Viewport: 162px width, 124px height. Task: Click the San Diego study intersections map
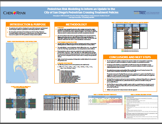click(22, 63)
